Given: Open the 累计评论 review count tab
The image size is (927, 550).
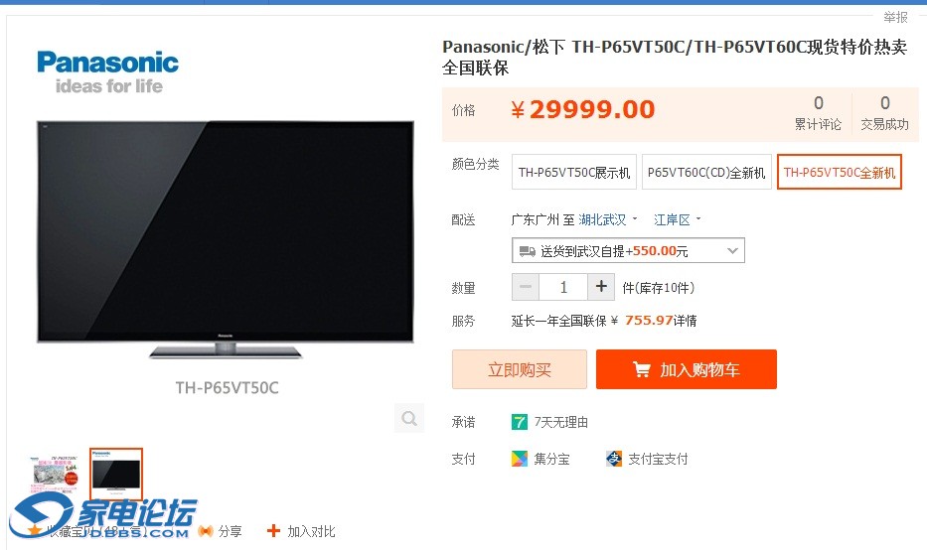Looking at the screenshot, I should click(818, 113).
